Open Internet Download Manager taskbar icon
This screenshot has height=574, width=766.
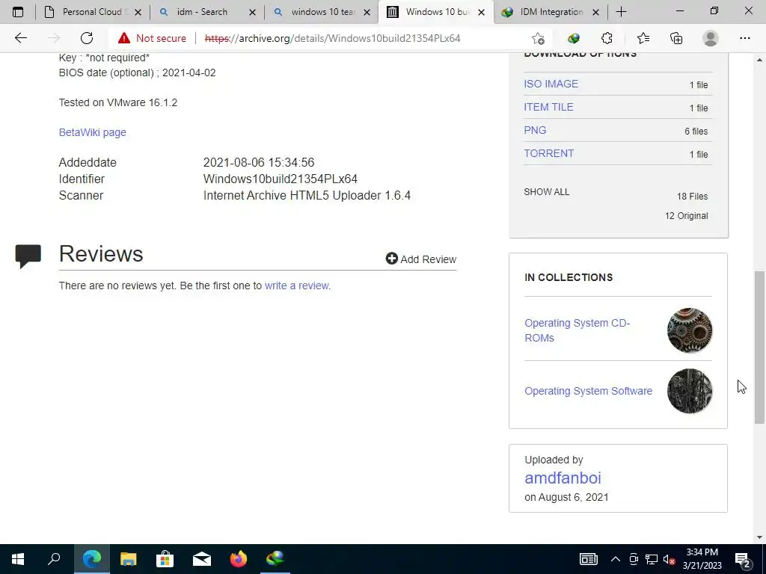(275, 559)
